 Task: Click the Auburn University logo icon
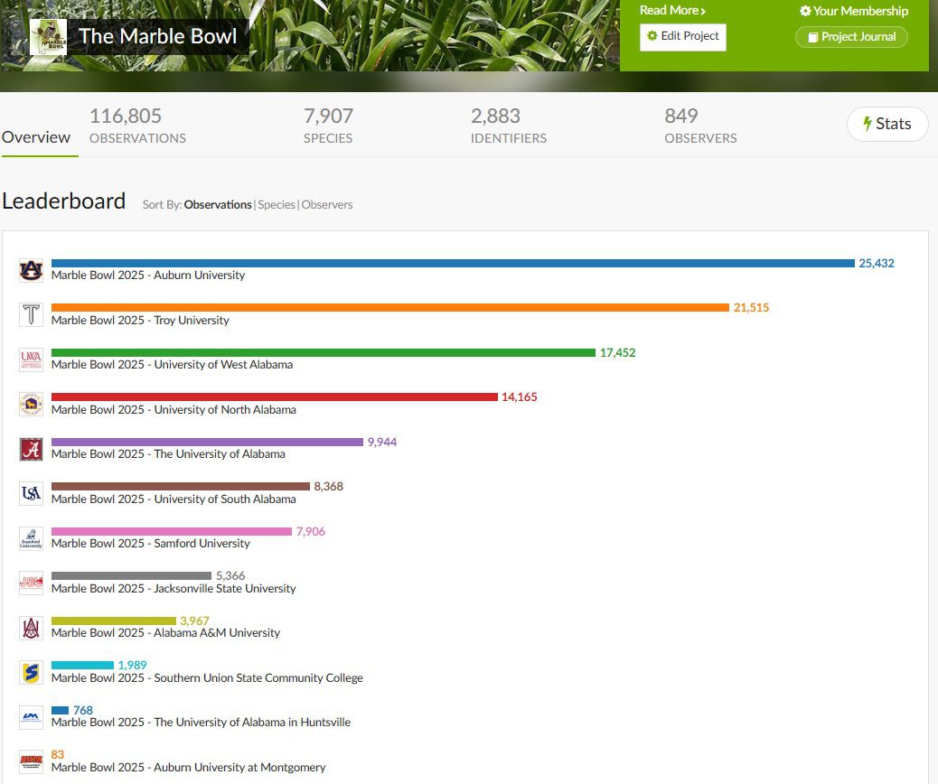31,270
